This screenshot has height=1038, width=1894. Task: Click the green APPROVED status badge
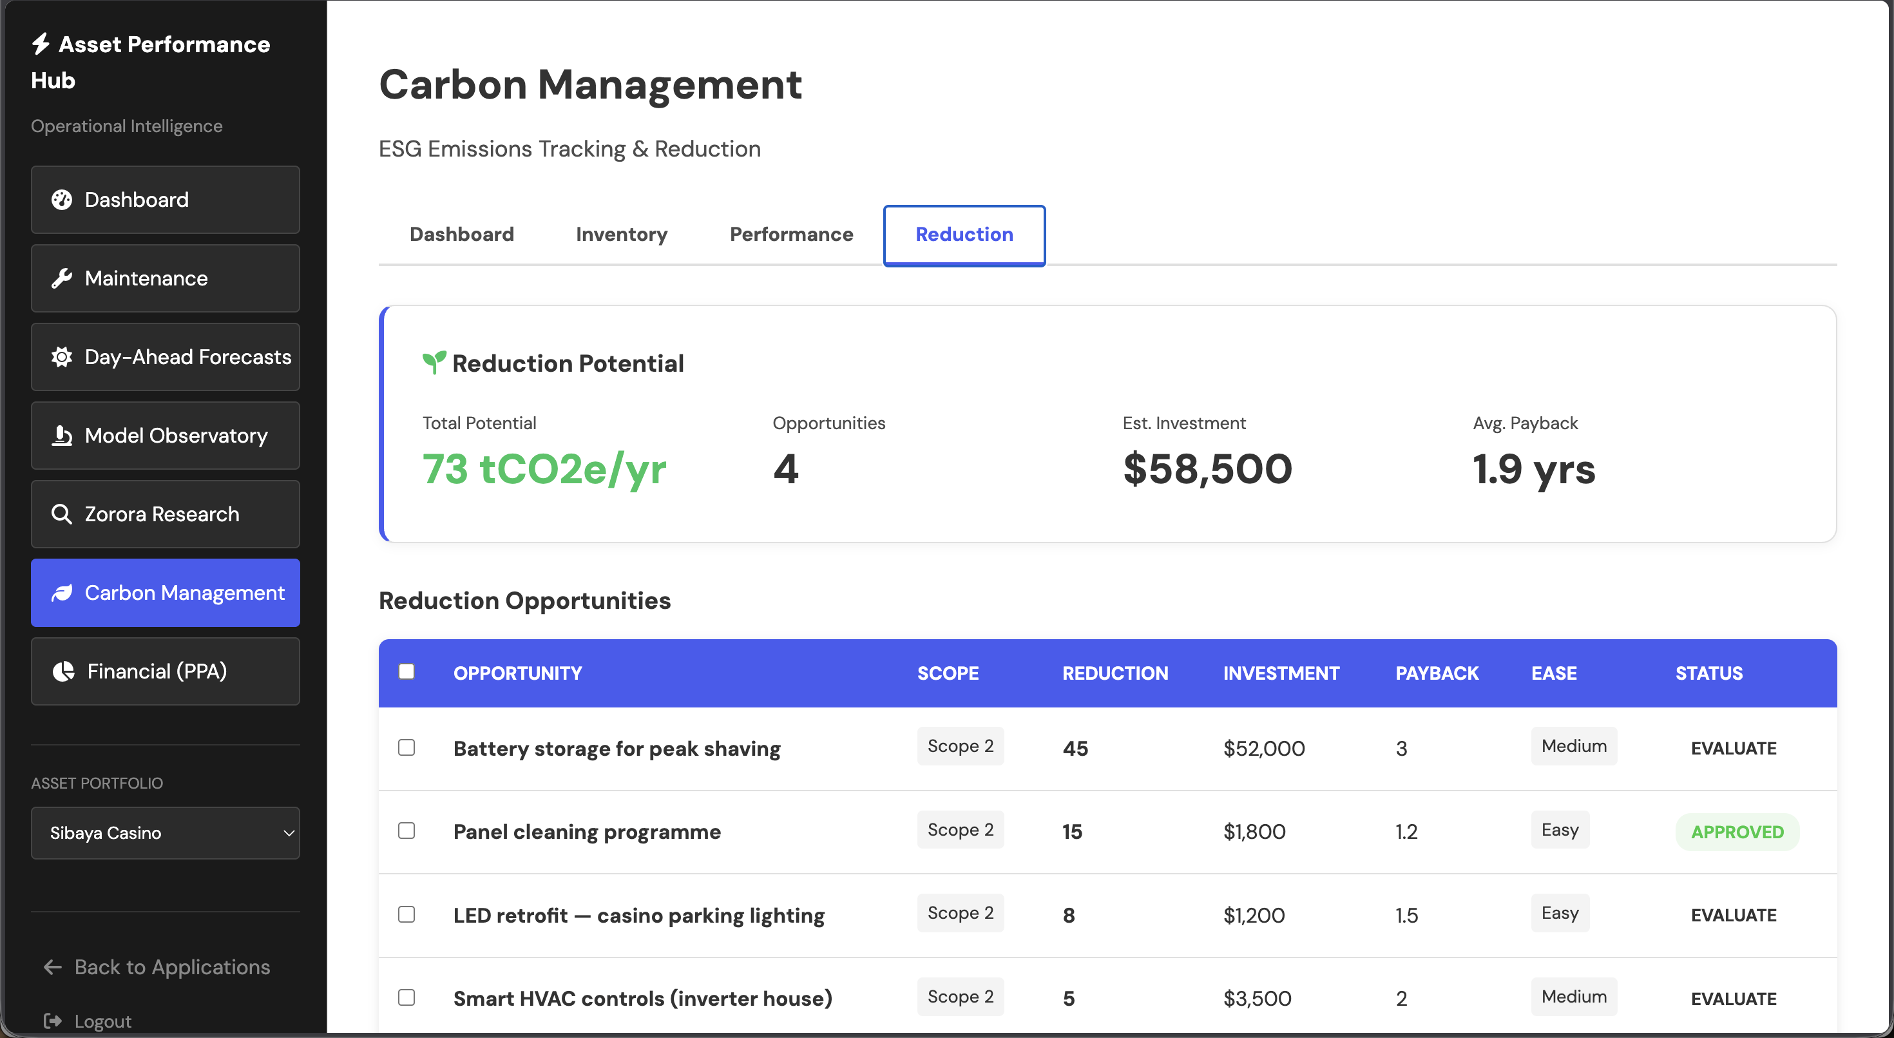pos(1737,831)
